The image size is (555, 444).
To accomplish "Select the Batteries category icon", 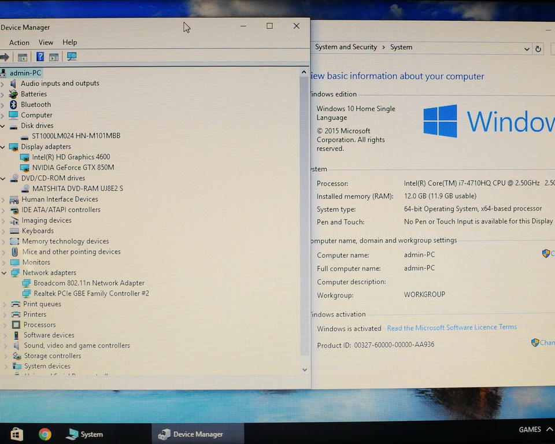I will (x=13, y=94).
